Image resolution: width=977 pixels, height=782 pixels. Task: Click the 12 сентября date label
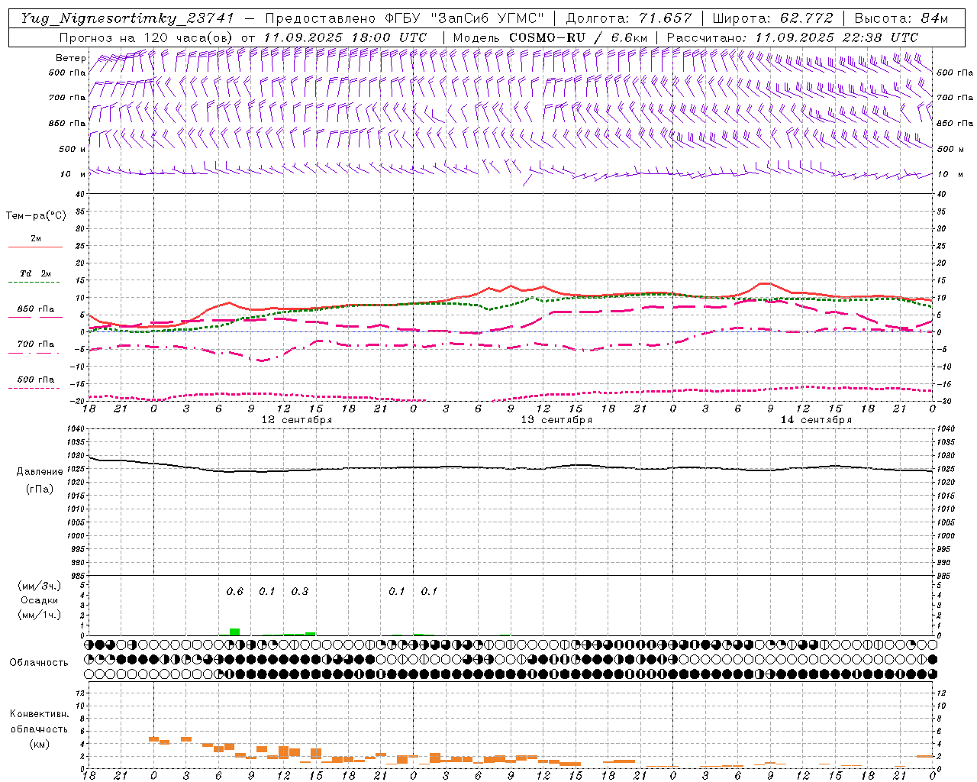pyautogui.click(x=297, y=420)
